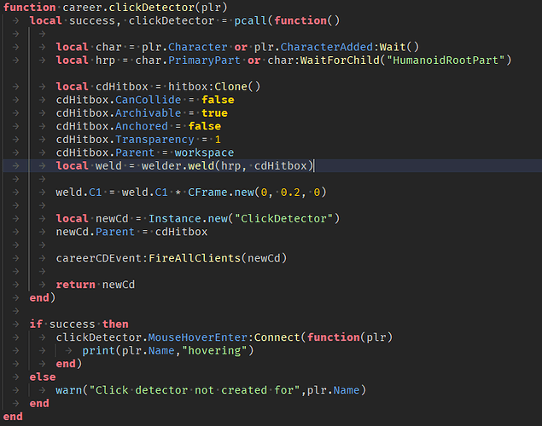Click 'print' in the hovering line
The image size is (542, 426).
(x=99, y=350)
